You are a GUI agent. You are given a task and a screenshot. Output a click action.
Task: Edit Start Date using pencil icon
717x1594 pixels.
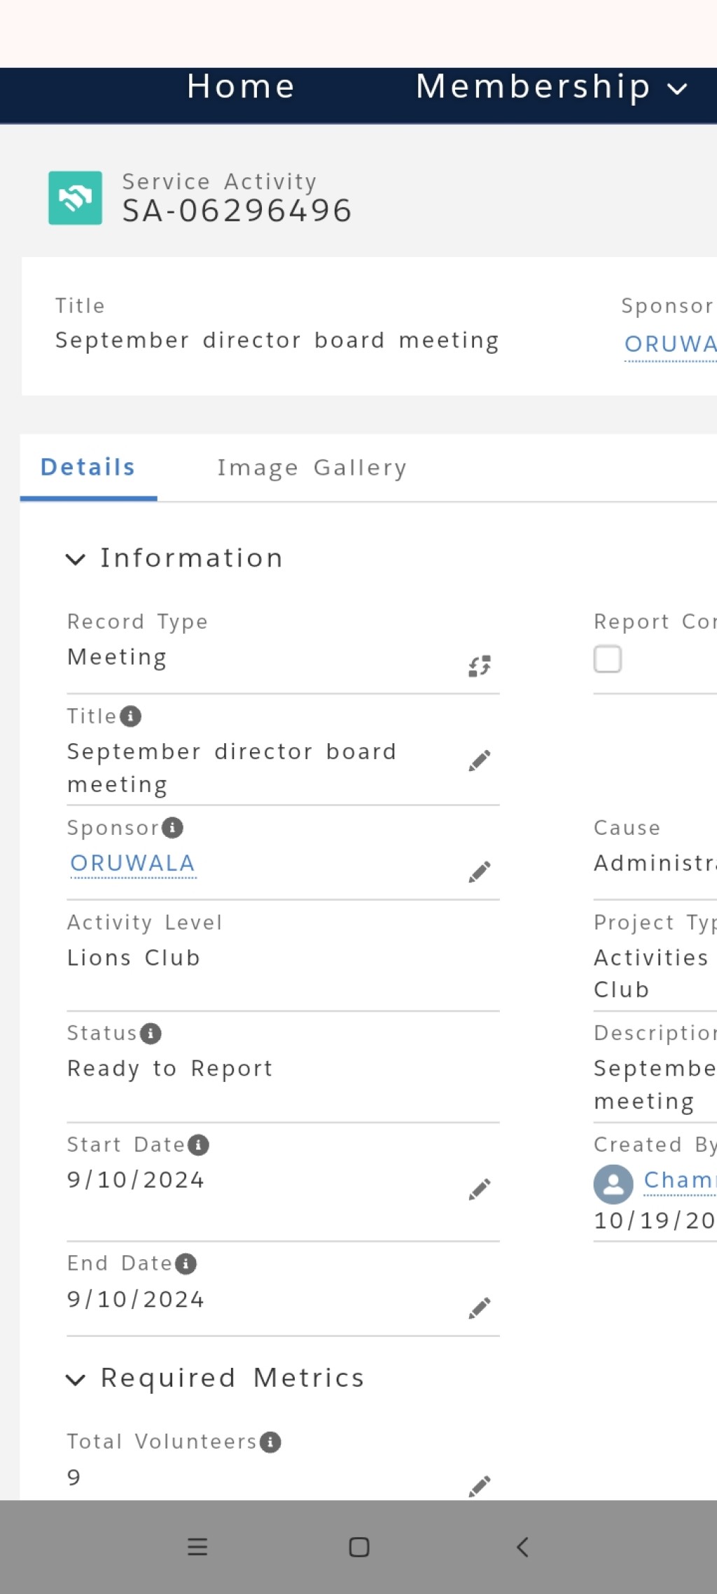coord(480,1189)
